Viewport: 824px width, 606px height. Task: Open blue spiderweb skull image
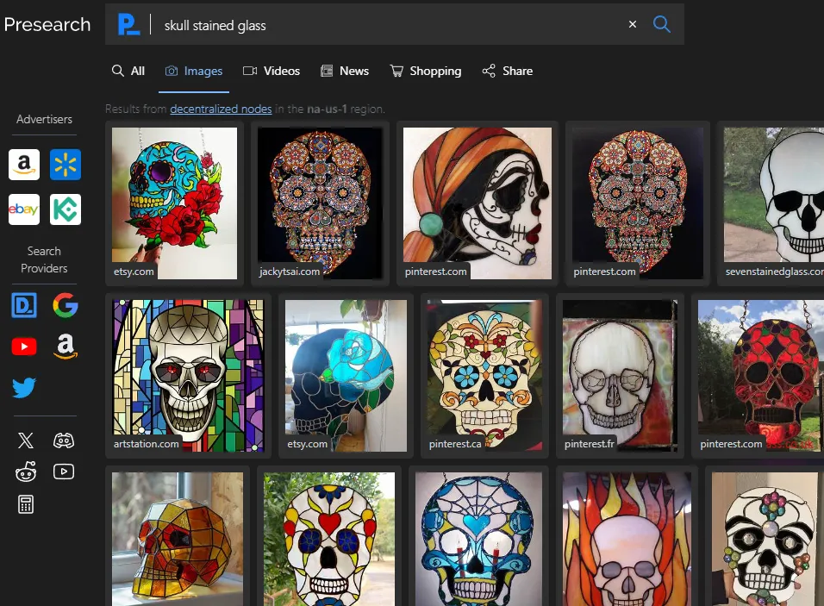(478, 540)
